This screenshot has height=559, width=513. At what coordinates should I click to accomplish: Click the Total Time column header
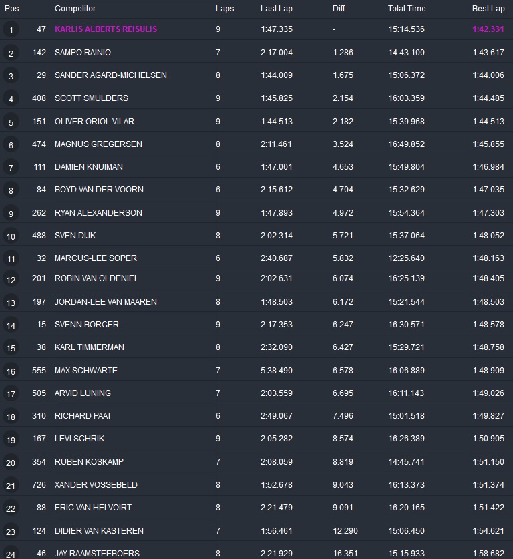click(406, 9)
